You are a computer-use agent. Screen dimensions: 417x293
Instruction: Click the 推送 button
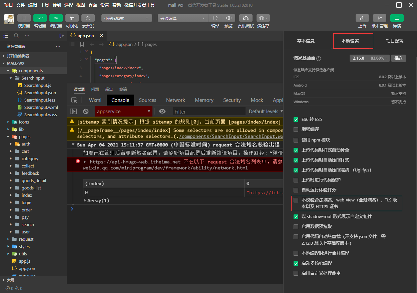[399, 58]
